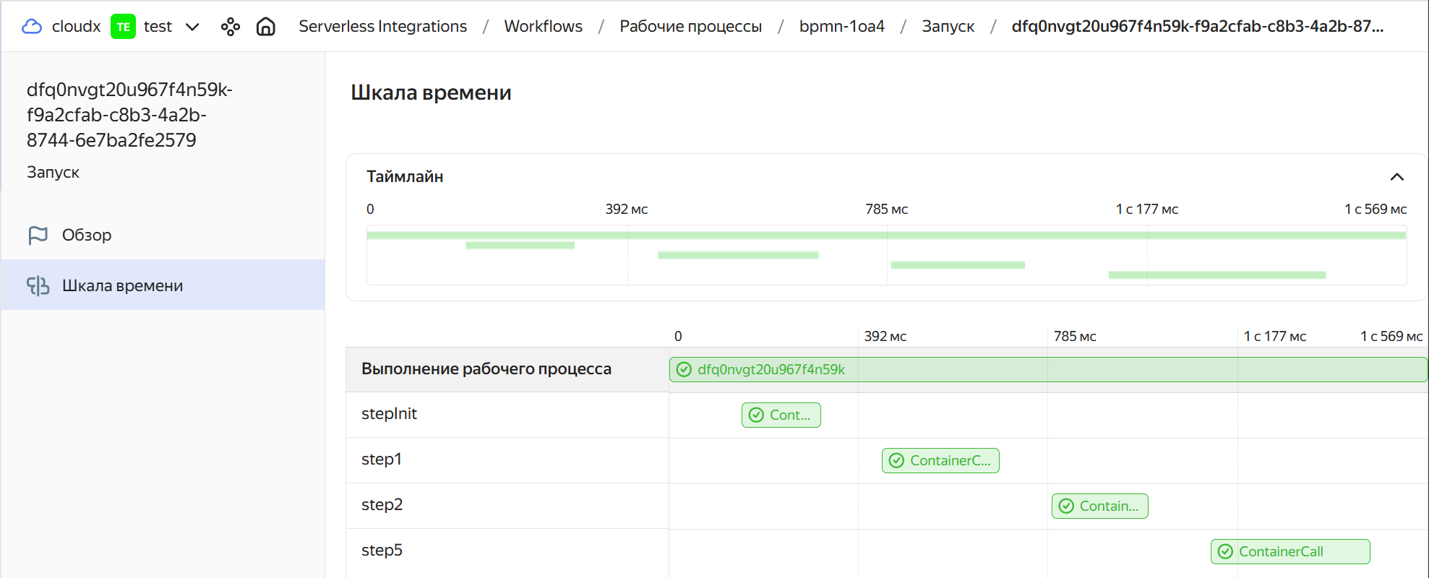Open the services grid icon
The image size is (1429, 578).
[x=231, y=27]
